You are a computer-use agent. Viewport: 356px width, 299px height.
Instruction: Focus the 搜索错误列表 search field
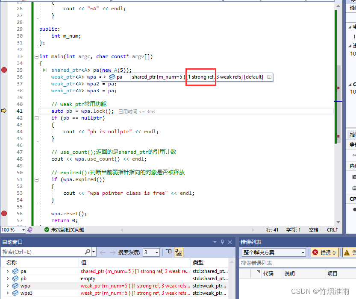point(298,263)
